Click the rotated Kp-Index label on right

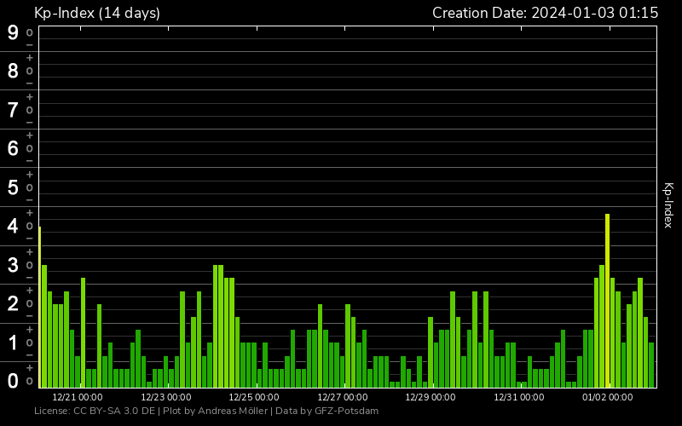(668, 204)
